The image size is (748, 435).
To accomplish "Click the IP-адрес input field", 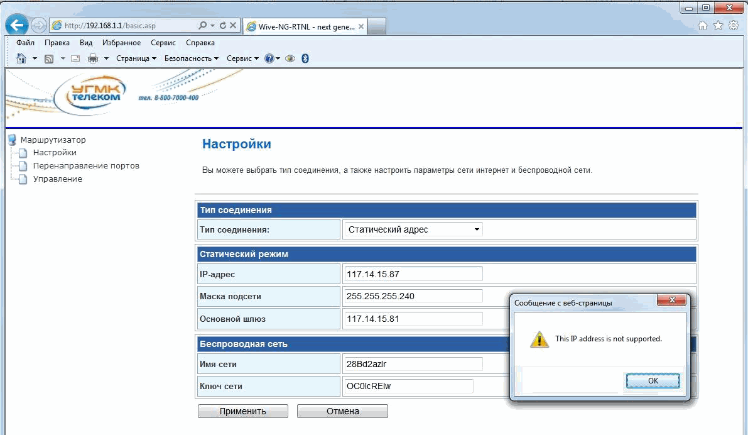I will 413,273.
